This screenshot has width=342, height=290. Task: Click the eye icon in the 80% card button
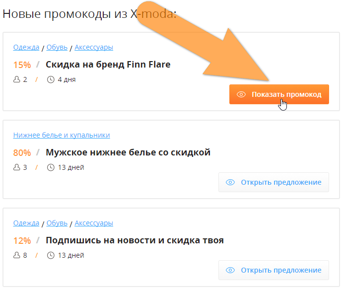click(230, 182)
